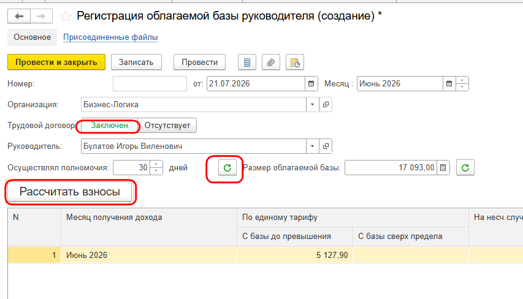Click the Руководитель field with Булатов

point(194,146)
